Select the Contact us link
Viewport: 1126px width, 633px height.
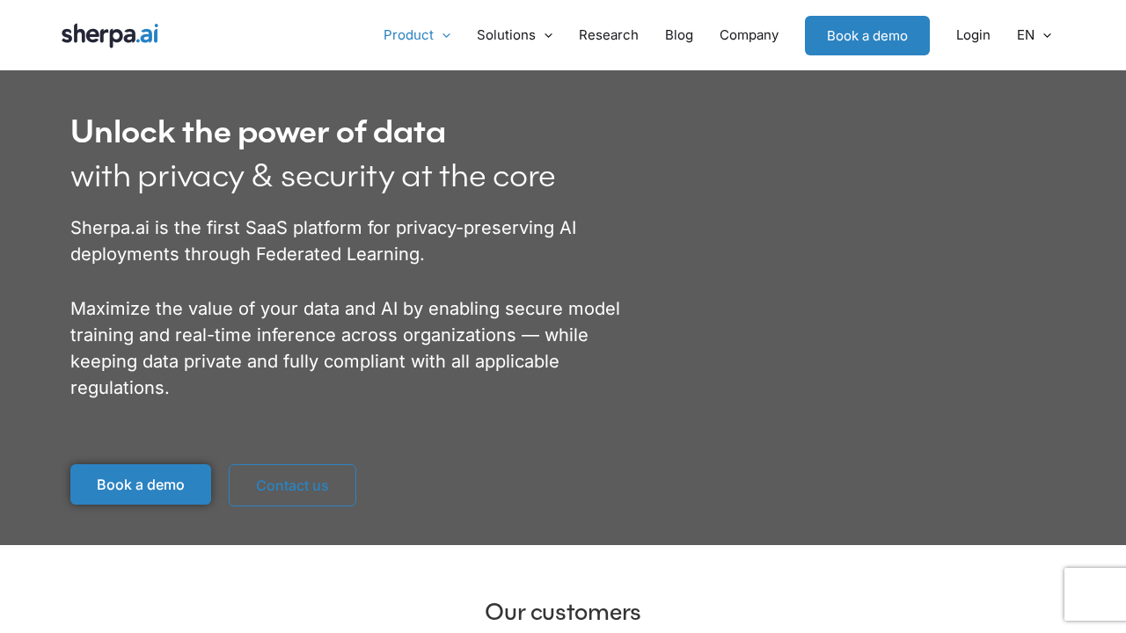[x=292, y=484]
